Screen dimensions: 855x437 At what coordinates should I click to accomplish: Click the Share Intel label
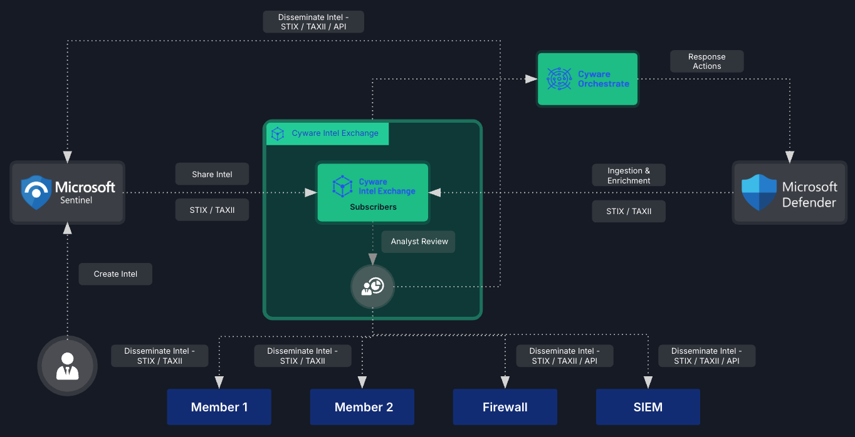point(212,174)
